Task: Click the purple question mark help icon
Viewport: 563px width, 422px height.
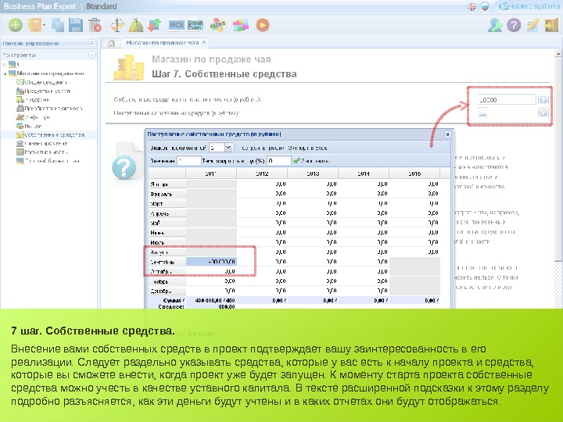Action: pyautogui.click(x=514, y=25)
